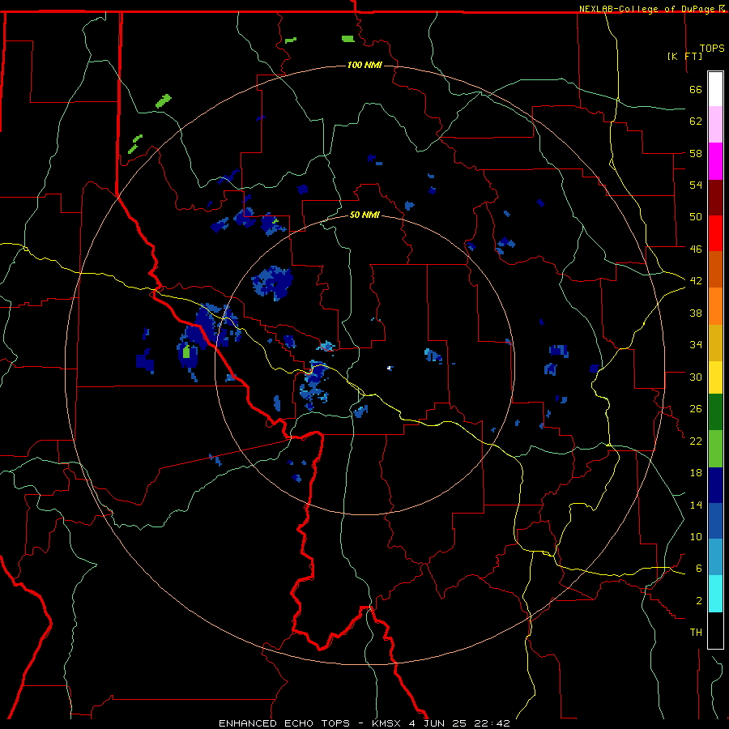
Task: Click the legend value 50
Action: tap(696, 217)
